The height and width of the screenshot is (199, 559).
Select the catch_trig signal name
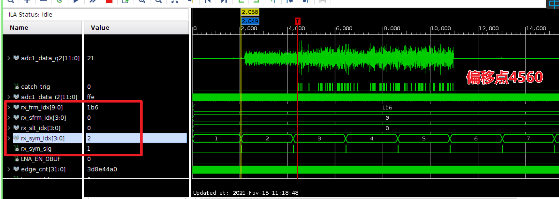[x=35, y=87]
